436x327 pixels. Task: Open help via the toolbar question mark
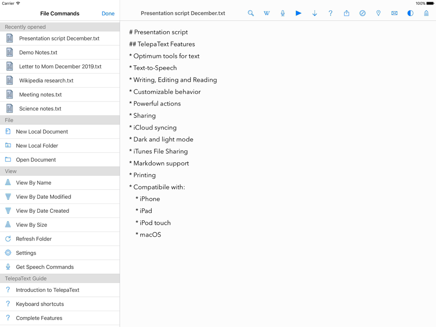(330, 13)
